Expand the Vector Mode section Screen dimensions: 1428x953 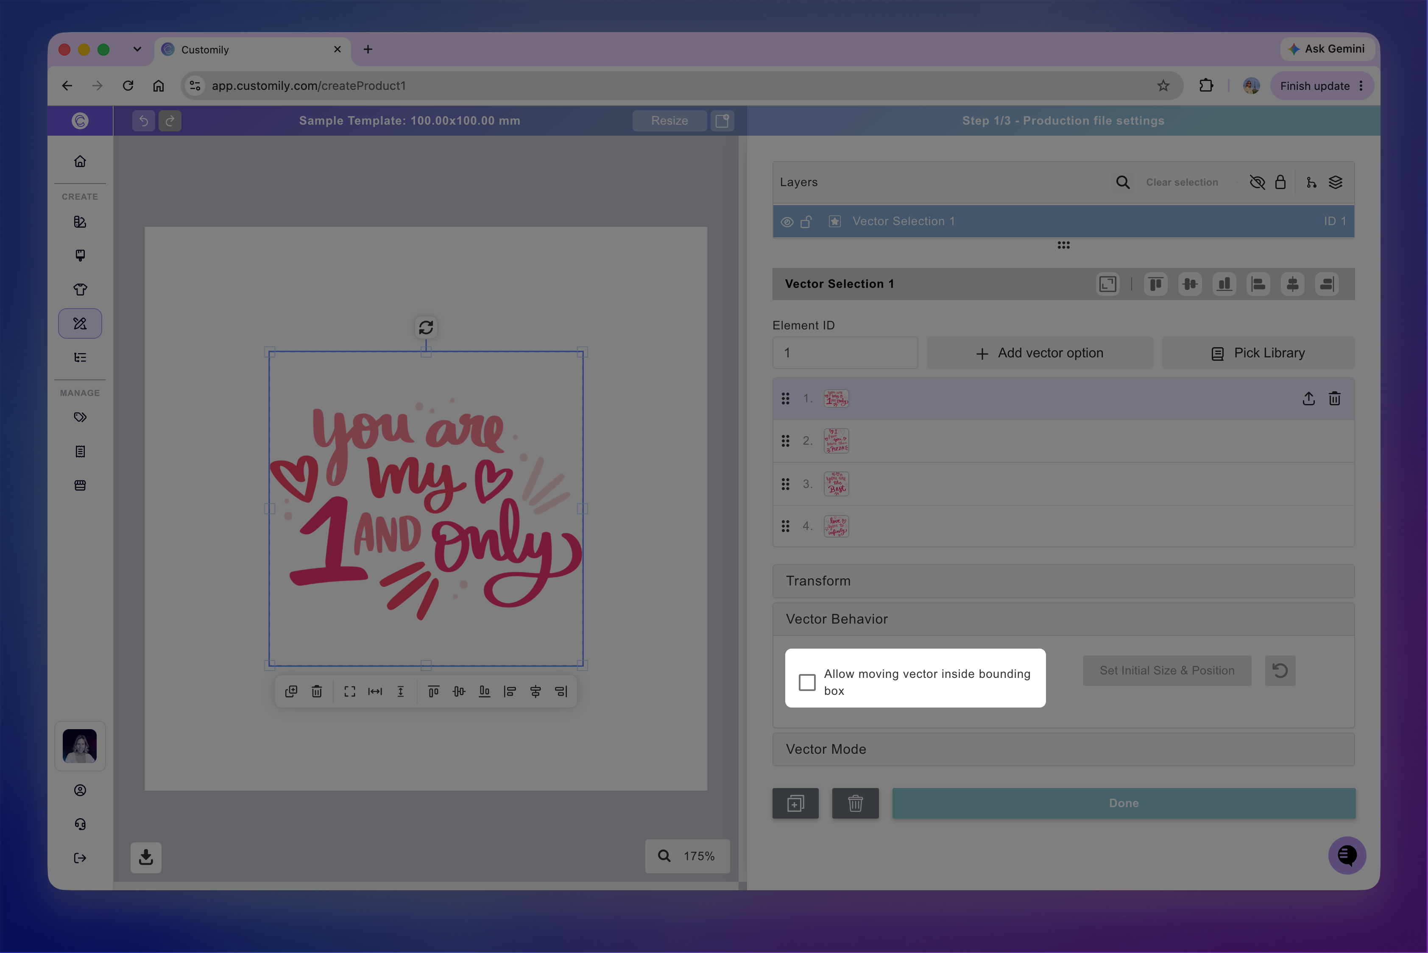click(1063, 750)
